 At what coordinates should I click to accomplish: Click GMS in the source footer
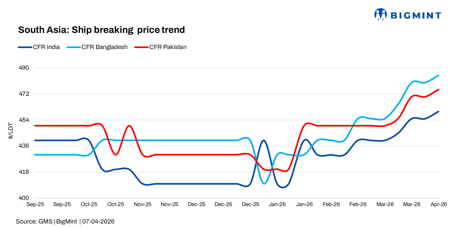tap(46, 222)
